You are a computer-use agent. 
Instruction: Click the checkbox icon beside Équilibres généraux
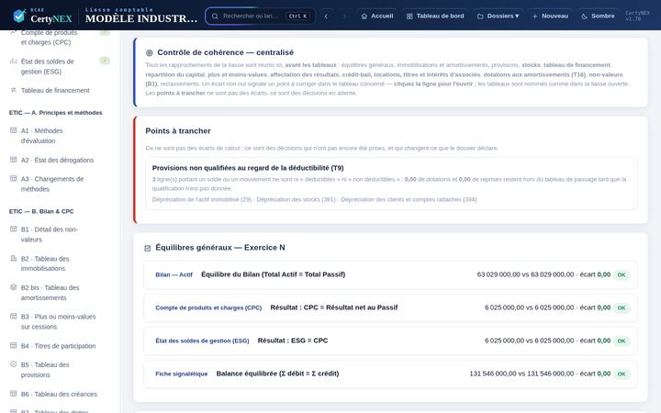coord(148,248)
